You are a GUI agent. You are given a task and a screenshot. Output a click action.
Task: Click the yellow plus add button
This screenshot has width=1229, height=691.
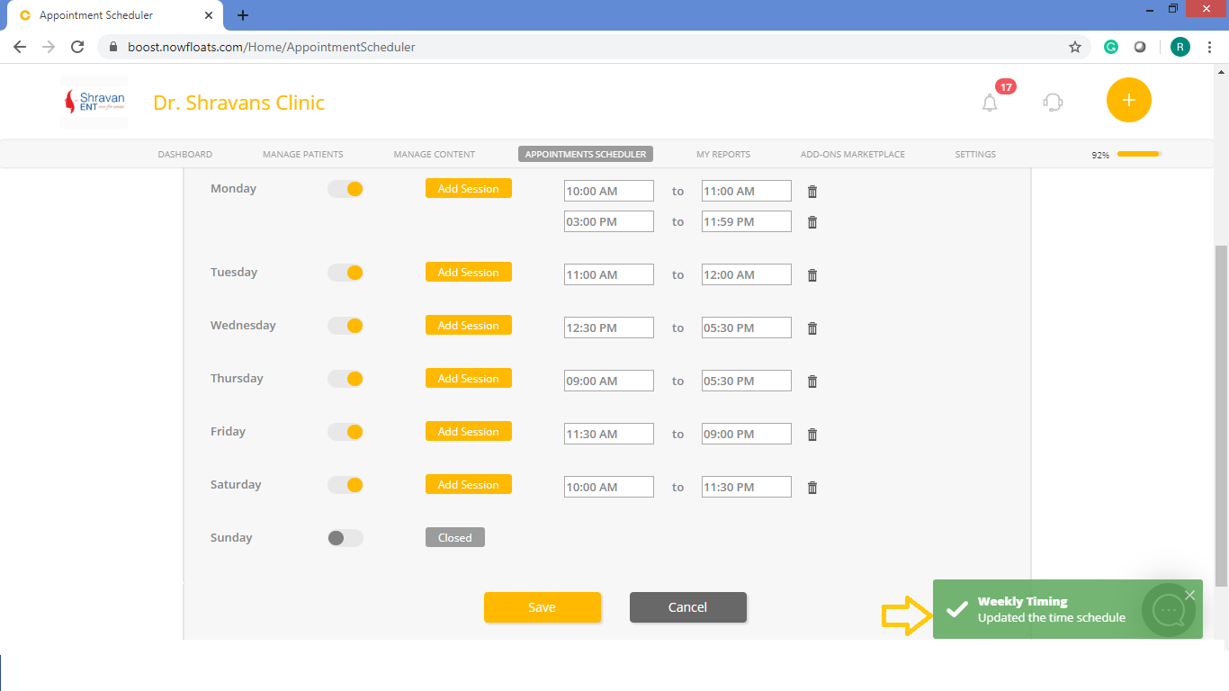(1129, 100)
